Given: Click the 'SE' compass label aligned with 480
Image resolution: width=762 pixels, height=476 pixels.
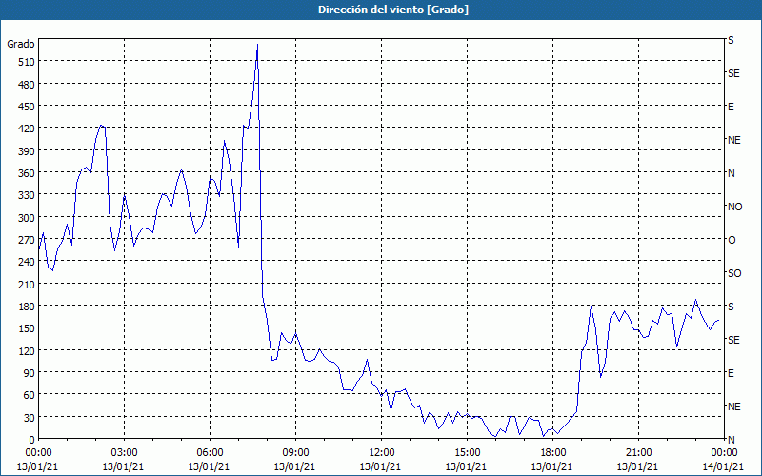Looking at the screenshot, I should [x=733, y=73].
